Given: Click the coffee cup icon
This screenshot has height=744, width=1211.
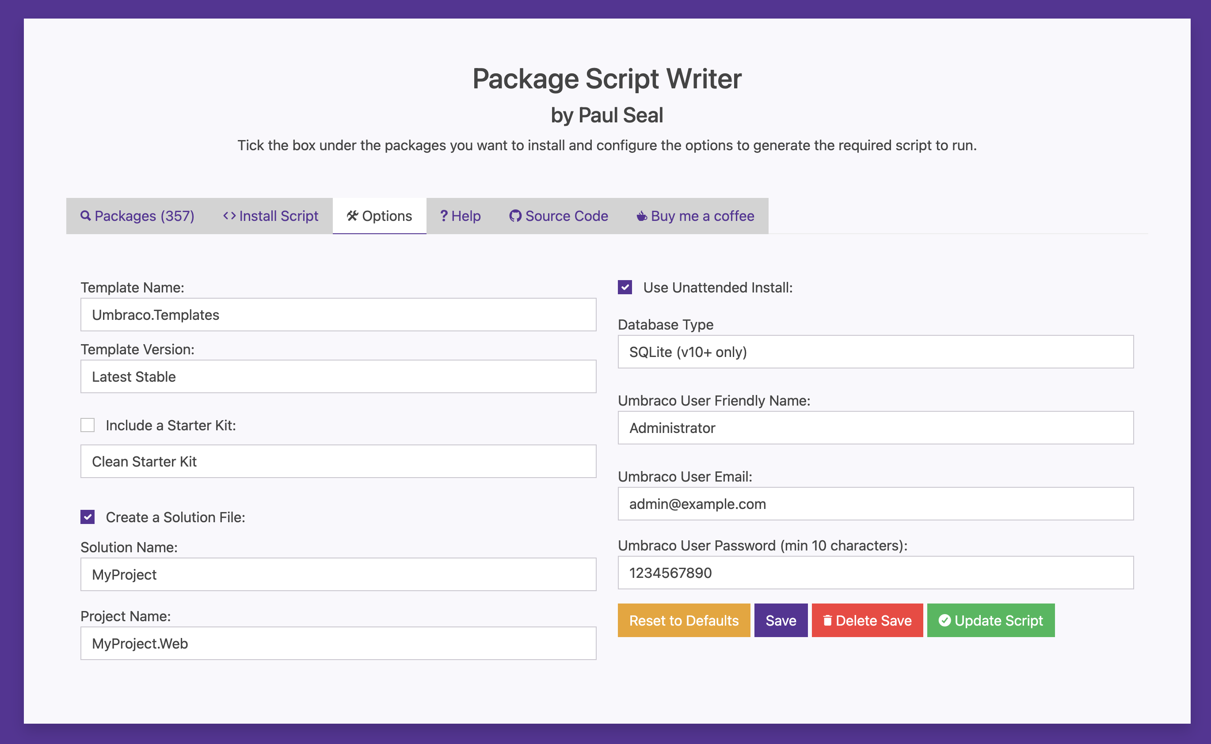Looking at the screenshot, I should coord(642,216).
